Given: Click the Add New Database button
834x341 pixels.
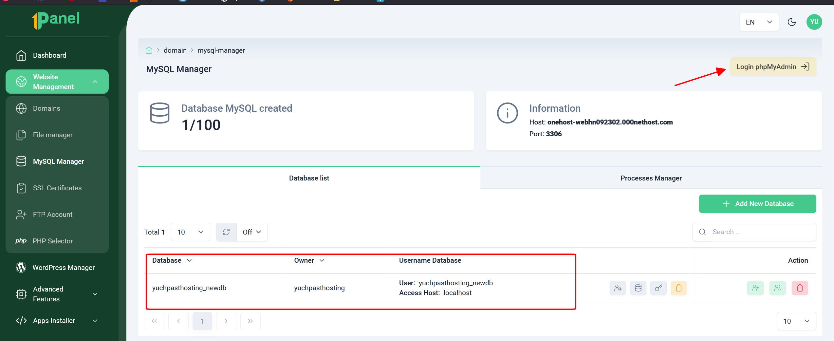Looking at the screenshot, I should click(757, 204).
